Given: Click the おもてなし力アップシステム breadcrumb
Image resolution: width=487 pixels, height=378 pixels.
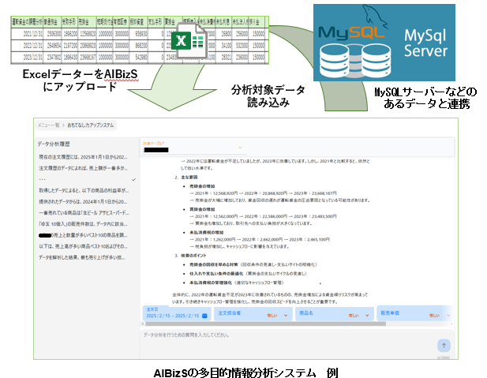Looking at the screenshot, I should [91, 125].
